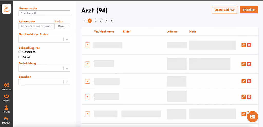Click the orange X box in fifth row

pyautogui.click(x=88, y=114)
